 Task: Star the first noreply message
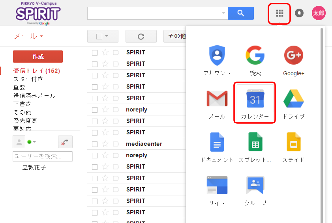point(105,110)
